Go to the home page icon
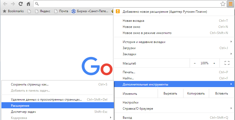The image size is (235, 120). (x=29, y=4)
